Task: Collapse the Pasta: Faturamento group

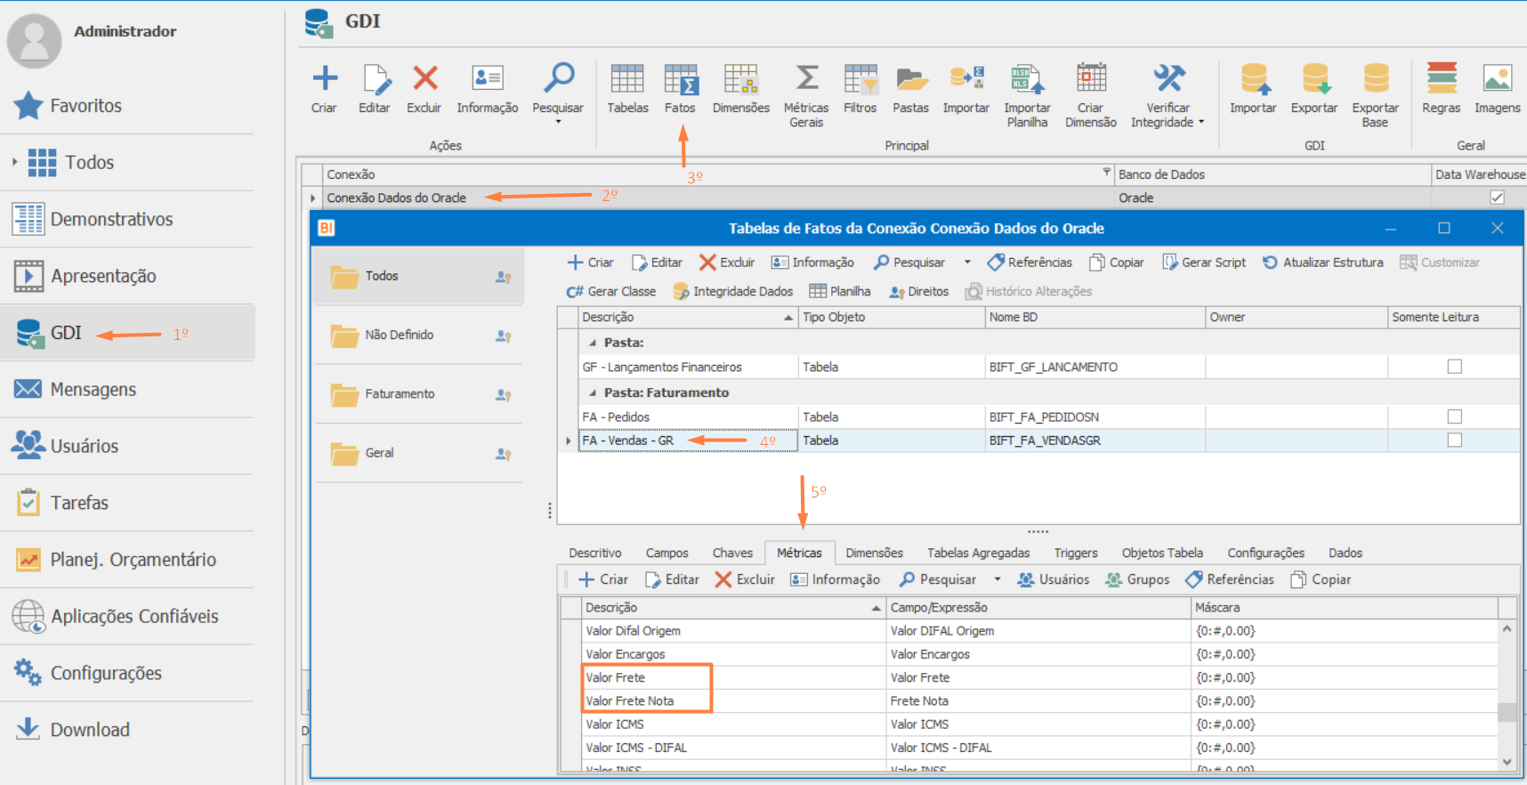Action: pos(593,392)
